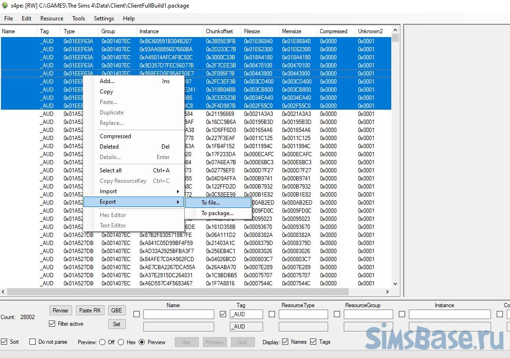Select the Hex preview radio button

point(121,342)
